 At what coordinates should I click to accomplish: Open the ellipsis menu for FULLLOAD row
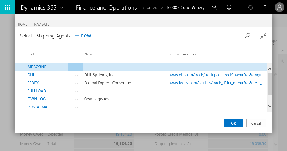coord(76,91)
